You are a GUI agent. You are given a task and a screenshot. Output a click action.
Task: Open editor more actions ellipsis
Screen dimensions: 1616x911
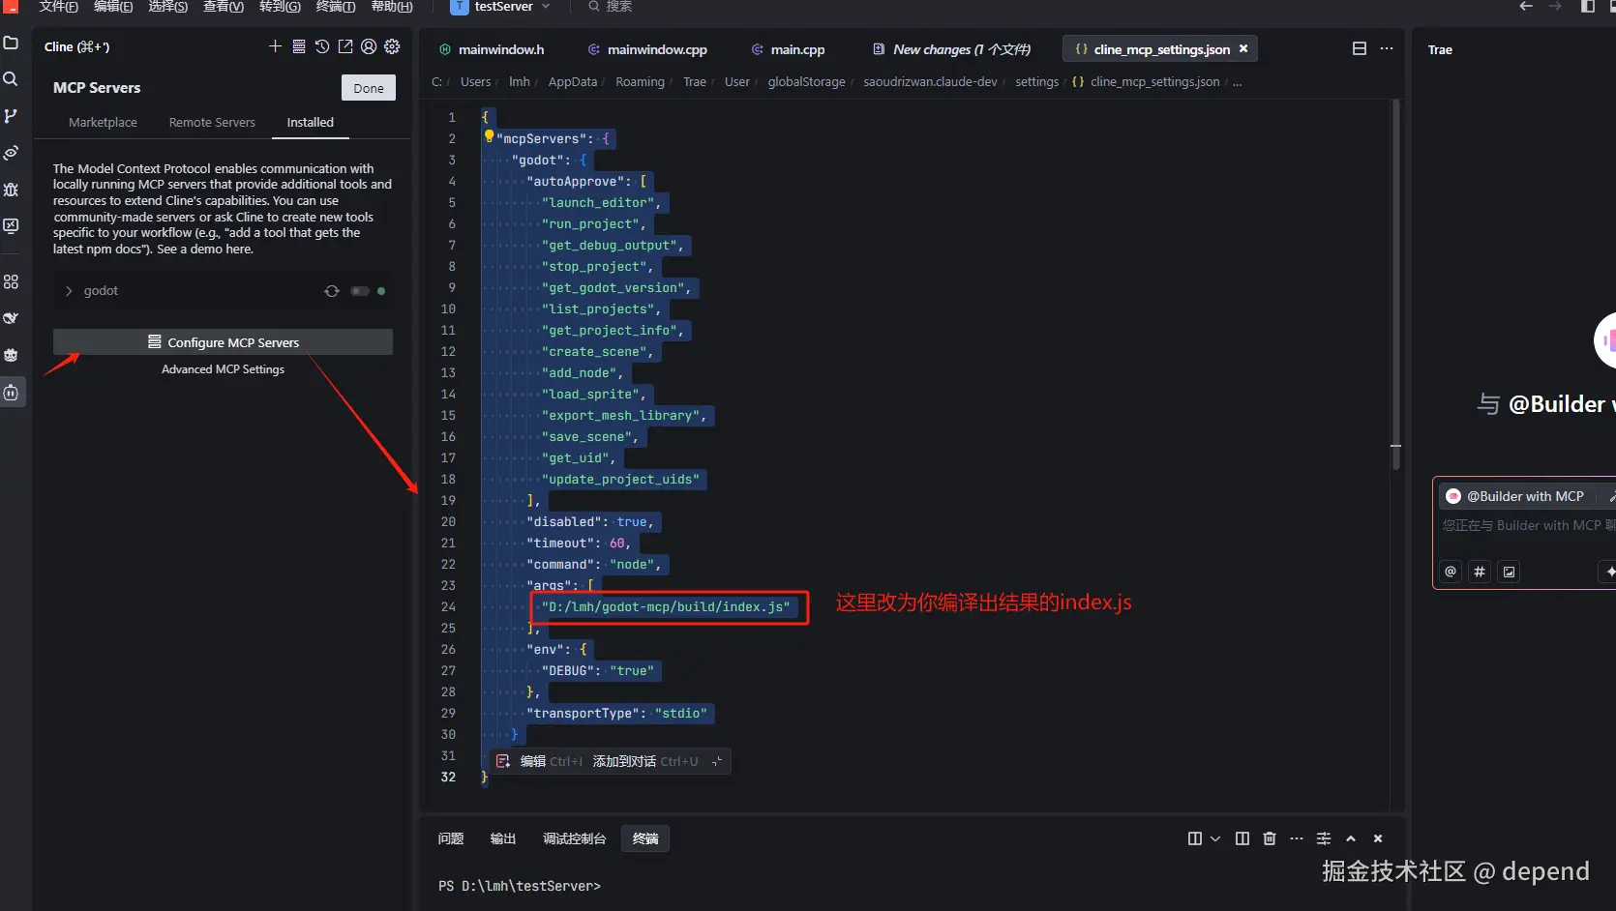[x=1387, y=48]
